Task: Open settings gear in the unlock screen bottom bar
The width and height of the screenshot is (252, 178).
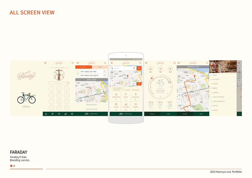Action: point(72,114)
